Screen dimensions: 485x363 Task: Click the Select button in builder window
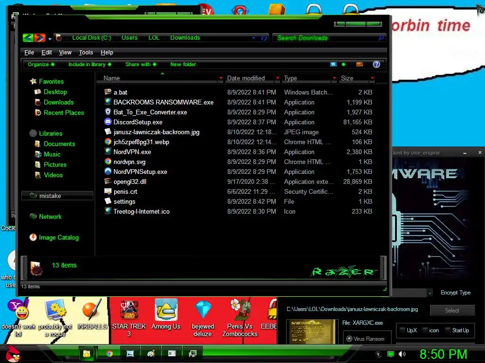pyautogui.click(x=452, y=310)
